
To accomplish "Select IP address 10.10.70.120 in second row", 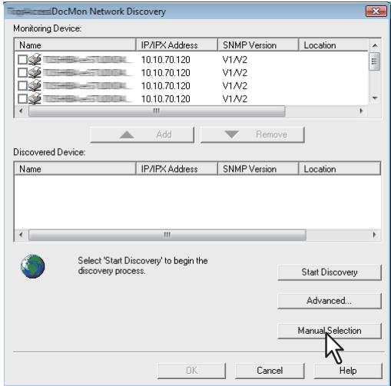I will point(166,73).
